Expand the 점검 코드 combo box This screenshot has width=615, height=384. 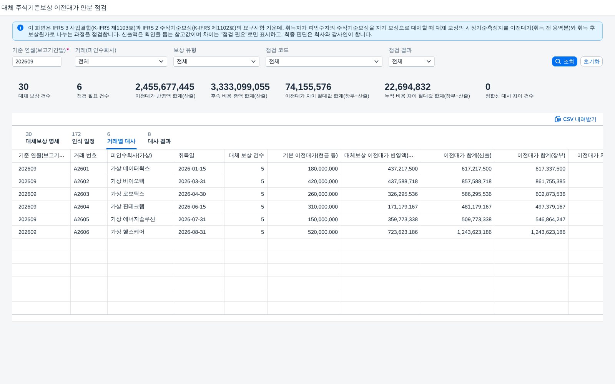(x=324, y=61)
